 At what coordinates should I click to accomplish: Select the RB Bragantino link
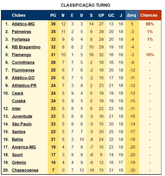tap(26, 47)
